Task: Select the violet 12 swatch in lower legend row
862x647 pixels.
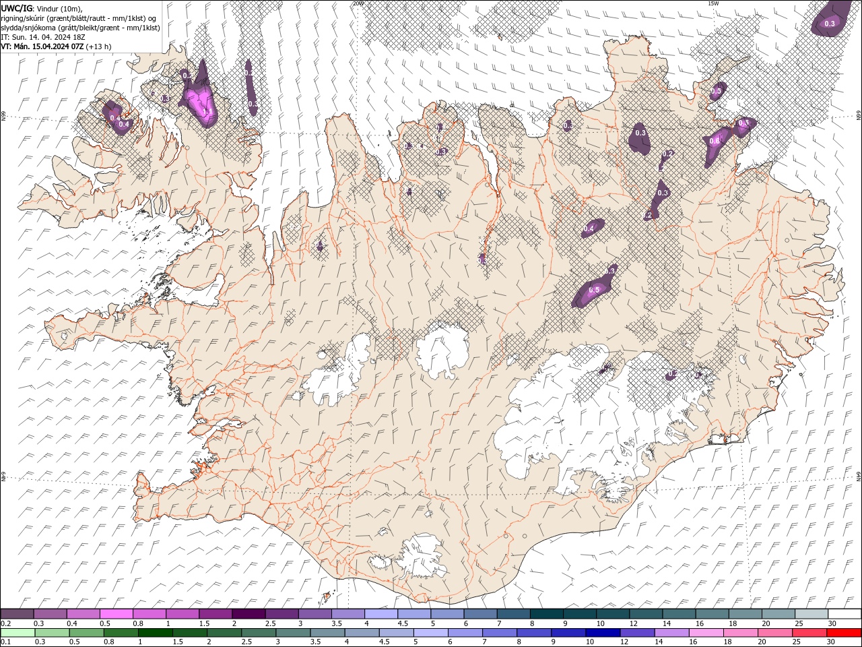Action: (637, 633)
